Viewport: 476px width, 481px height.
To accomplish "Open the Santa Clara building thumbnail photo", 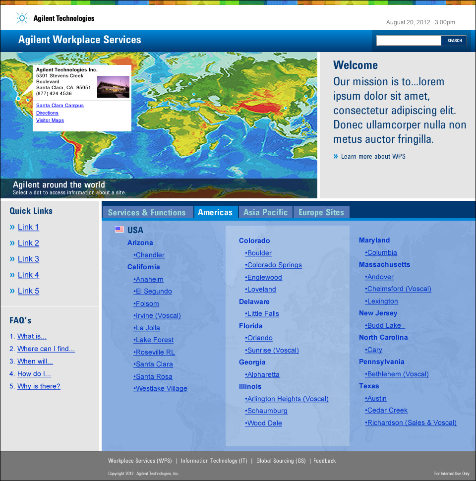I will pyautogui.click(x=113, y=87).
